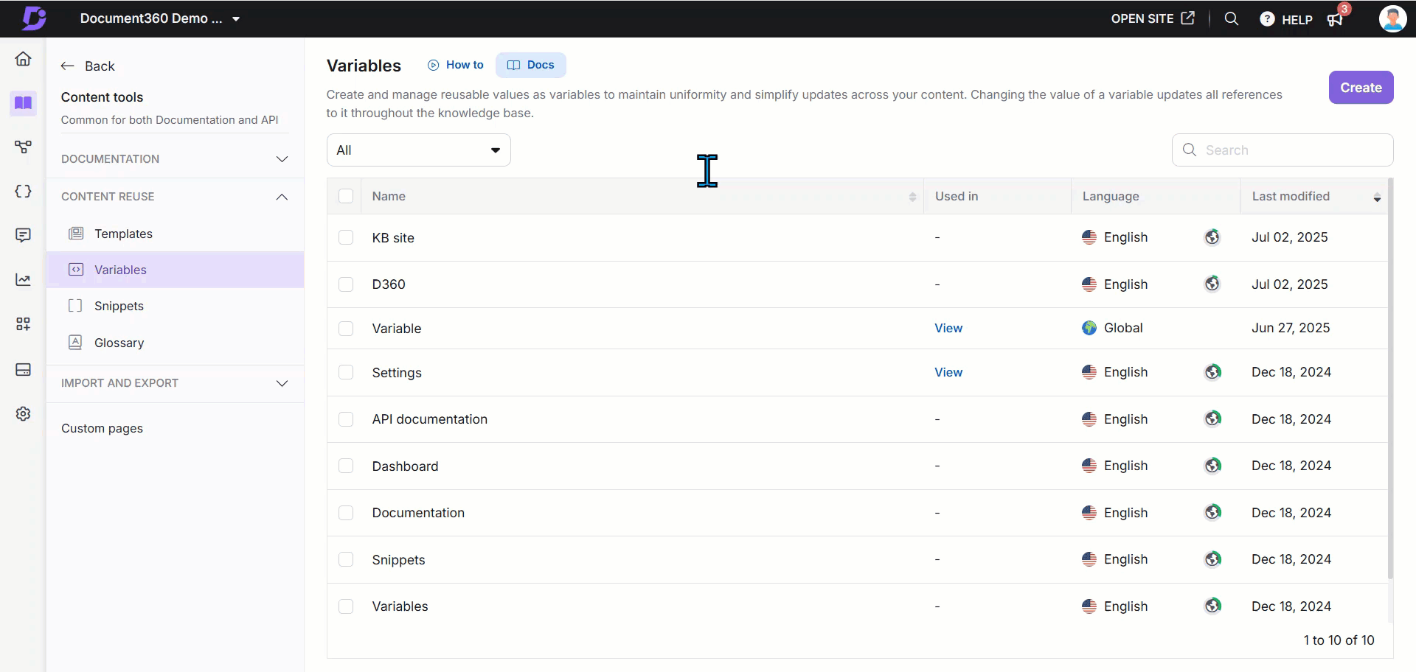Image resolution: width=1416 pixels, height=672 pixels.
Task: Open the Drive storage icon in left rail
Action: [23, 369]
